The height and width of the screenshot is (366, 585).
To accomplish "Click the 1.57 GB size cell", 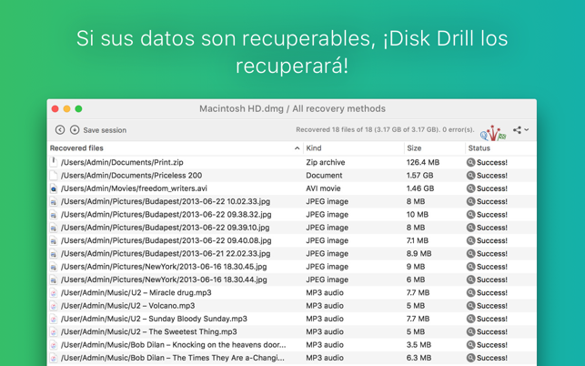I will 419,175.
